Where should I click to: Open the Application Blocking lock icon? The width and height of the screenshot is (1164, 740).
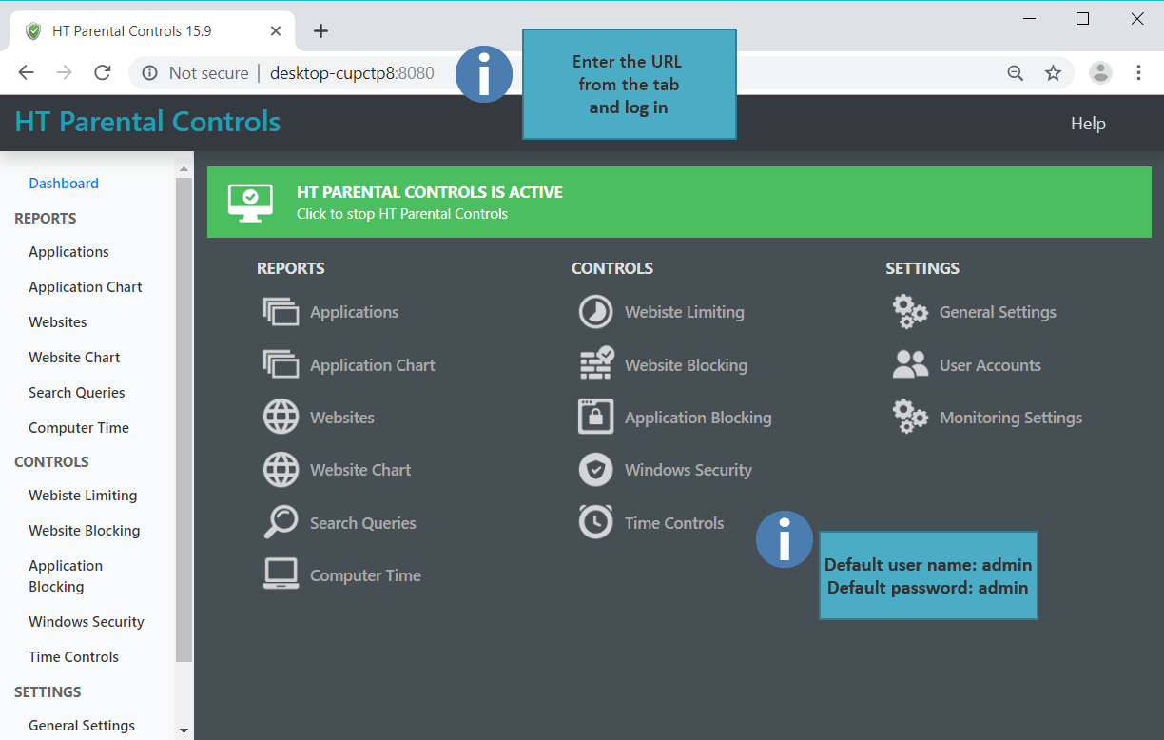tap(596, 418)
